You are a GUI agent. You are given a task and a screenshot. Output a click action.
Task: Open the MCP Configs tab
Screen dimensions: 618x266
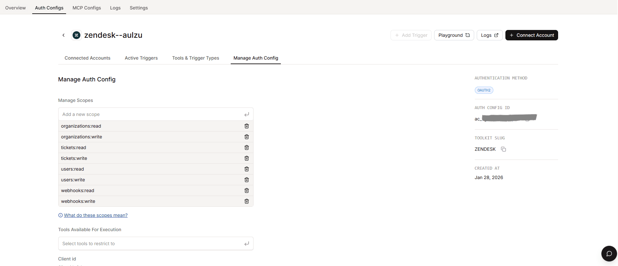click(87, 8)
